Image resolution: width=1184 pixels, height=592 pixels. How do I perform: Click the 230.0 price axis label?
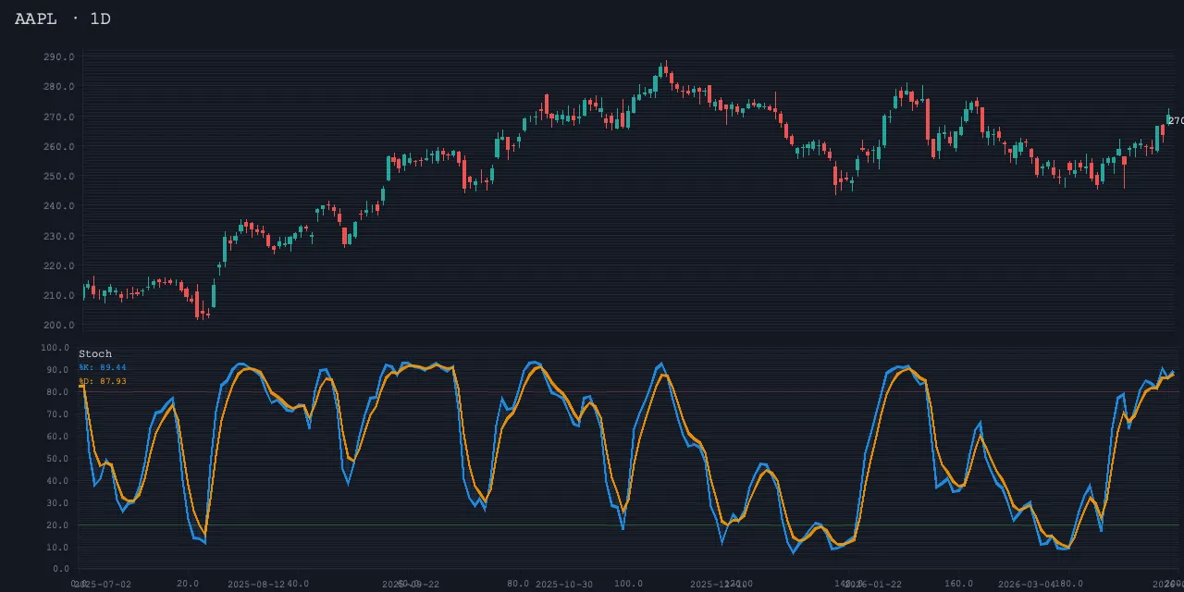58,237
